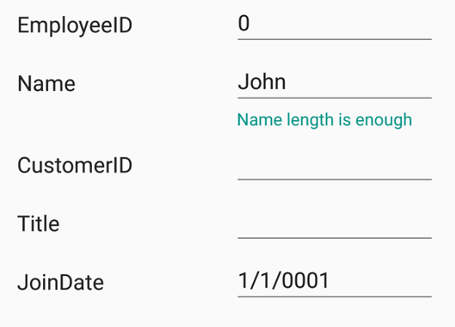Click the word "enough" in the validation hint
Screen dimensions: 455x327
pyautogui.click(x=386, y=120)
